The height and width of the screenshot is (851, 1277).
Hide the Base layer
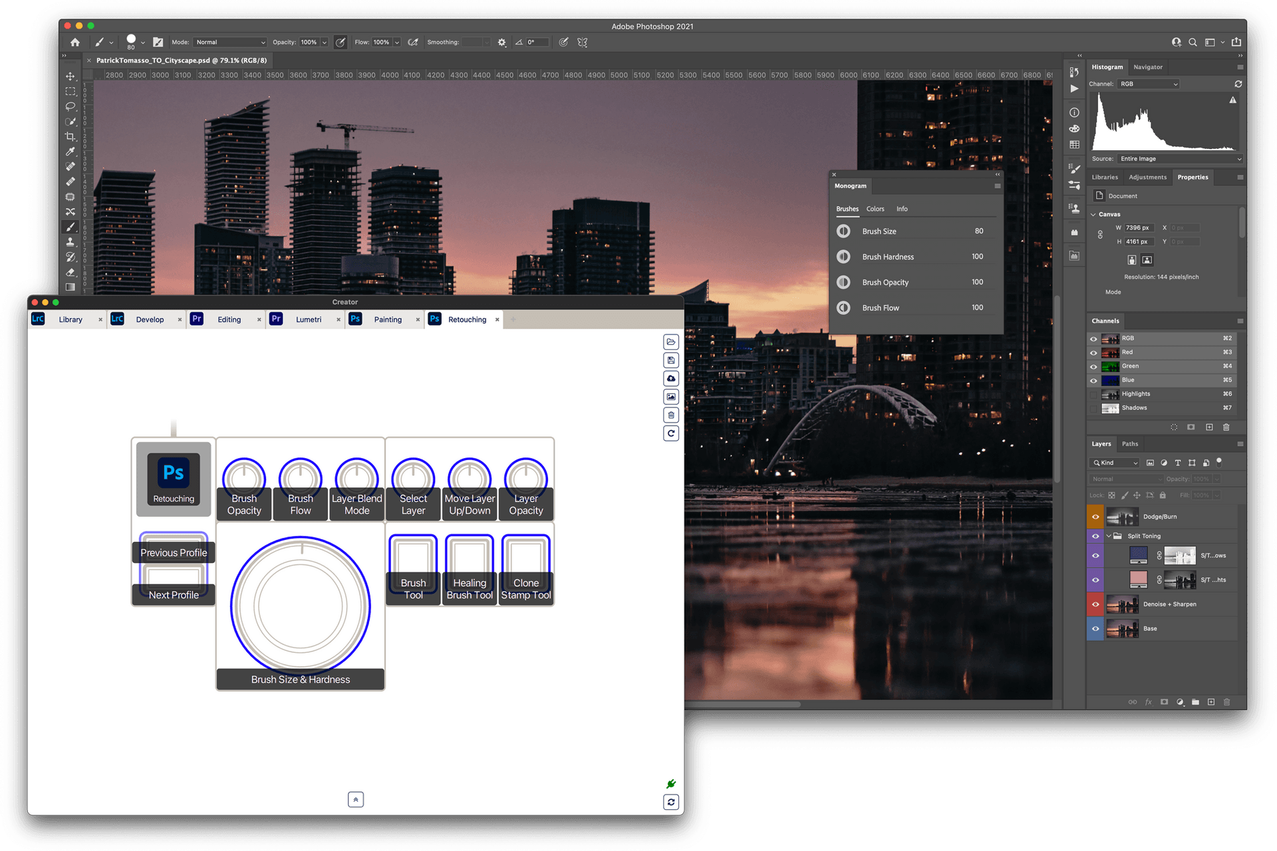[1095, 628]
